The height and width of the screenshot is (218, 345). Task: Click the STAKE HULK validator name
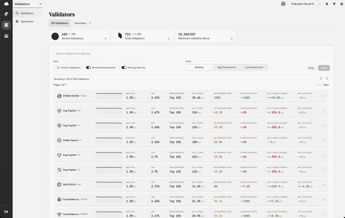pos(71,96)
